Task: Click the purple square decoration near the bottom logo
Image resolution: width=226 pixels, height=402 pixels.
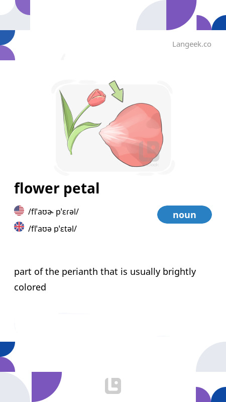Action: coord(47,387)
